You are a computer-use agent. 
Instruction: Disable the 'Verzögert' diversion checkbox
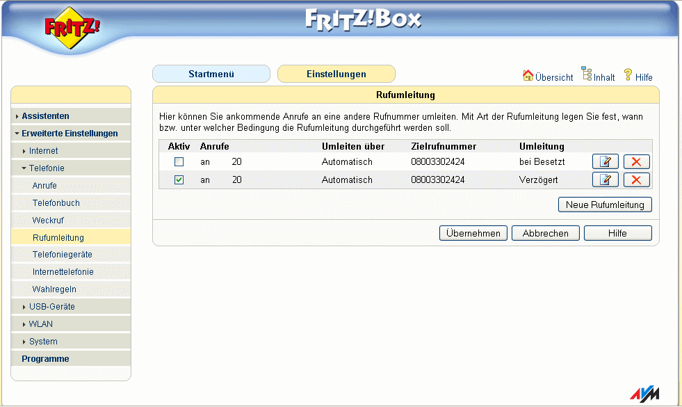pos(179,179)
